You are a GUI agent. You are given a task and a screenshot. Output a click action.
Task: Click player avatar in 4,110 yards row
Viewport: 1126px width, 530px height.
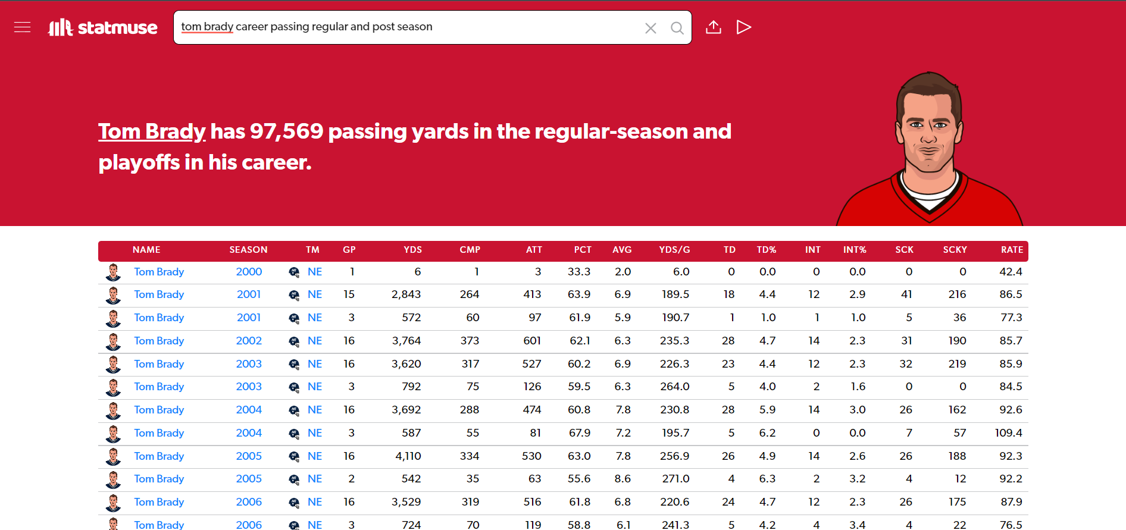click(113, 457)
